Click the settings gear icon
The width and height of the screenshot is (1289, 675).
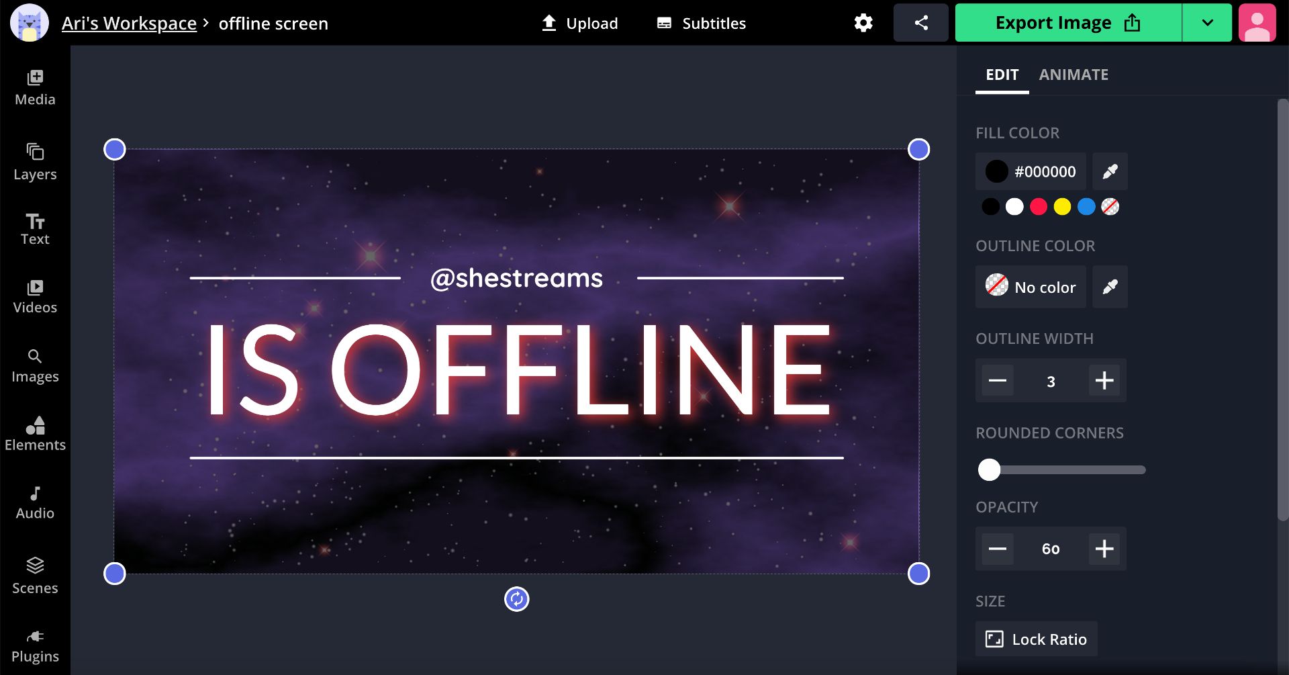(x=863, y=23)
